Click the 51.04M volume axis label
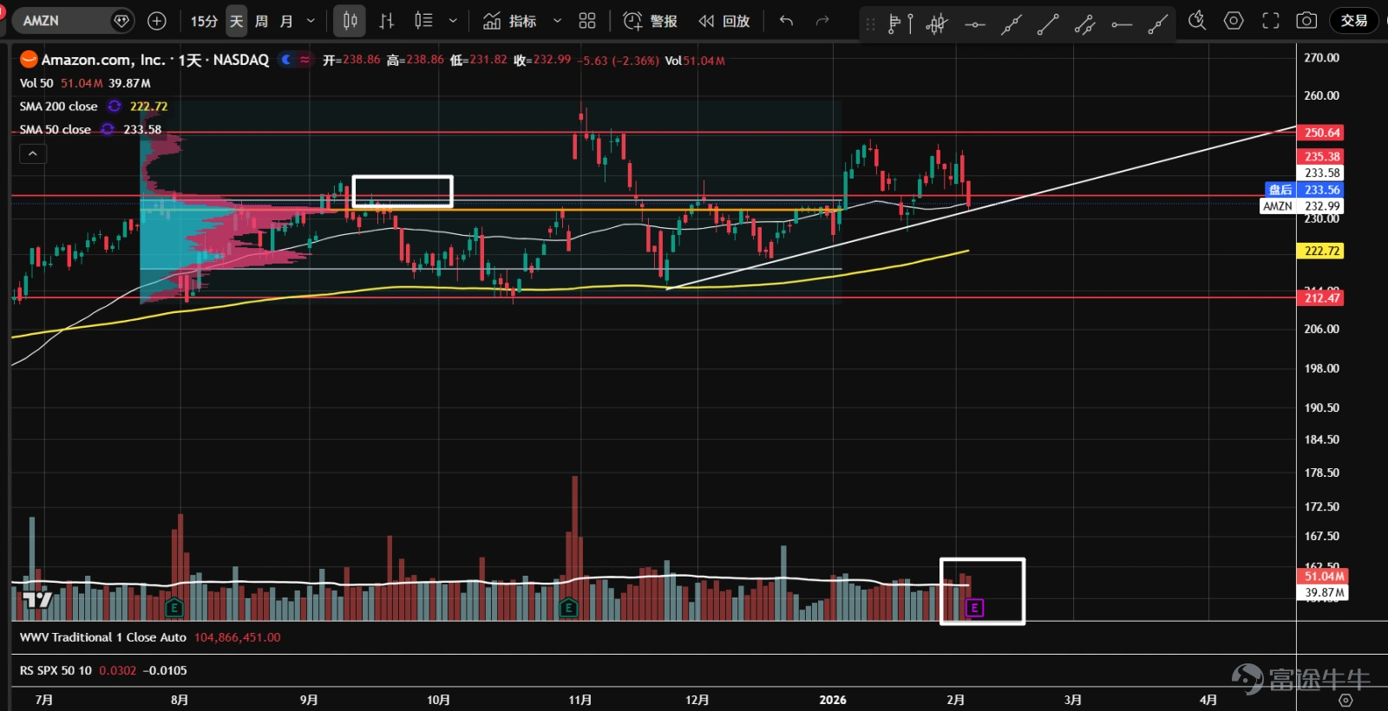The height and width of the screenshot is (711, 1388). click(x=1324, y=576)
